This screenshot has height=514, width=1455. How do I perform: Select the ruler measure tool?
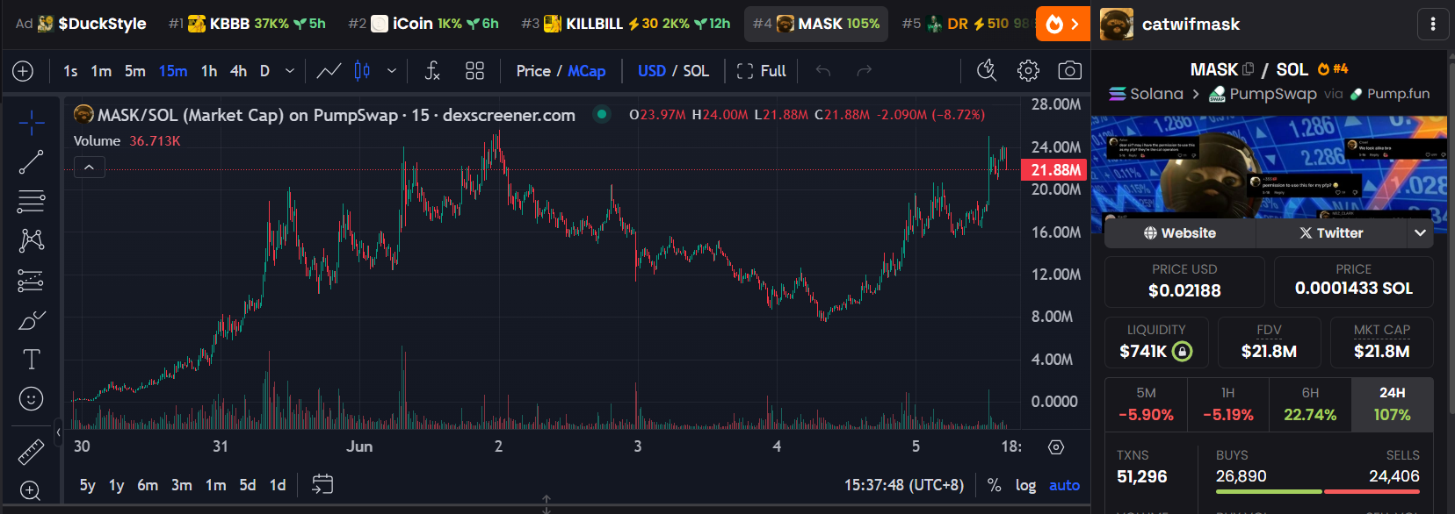point(31,452)
